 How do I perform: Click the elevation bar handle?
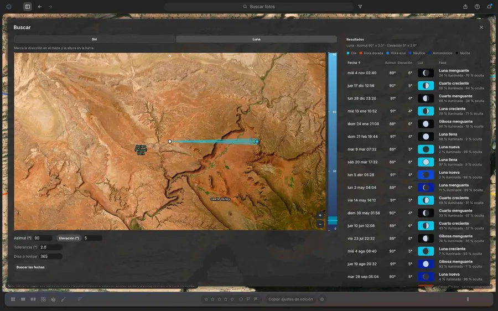[x=333, y=220]
